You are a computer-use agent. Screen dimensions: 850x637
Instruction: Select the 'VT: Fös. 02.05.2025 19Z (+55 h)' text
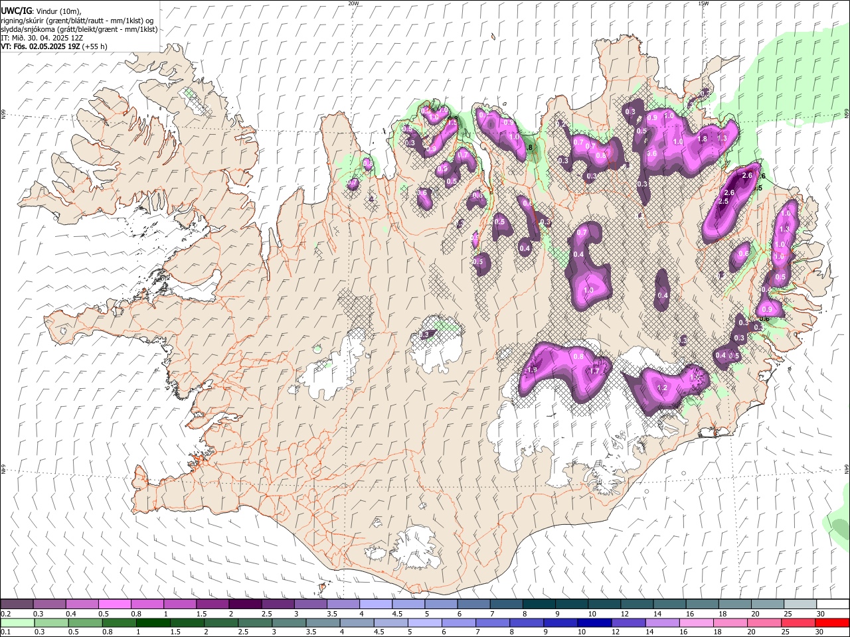click(54, 46)
